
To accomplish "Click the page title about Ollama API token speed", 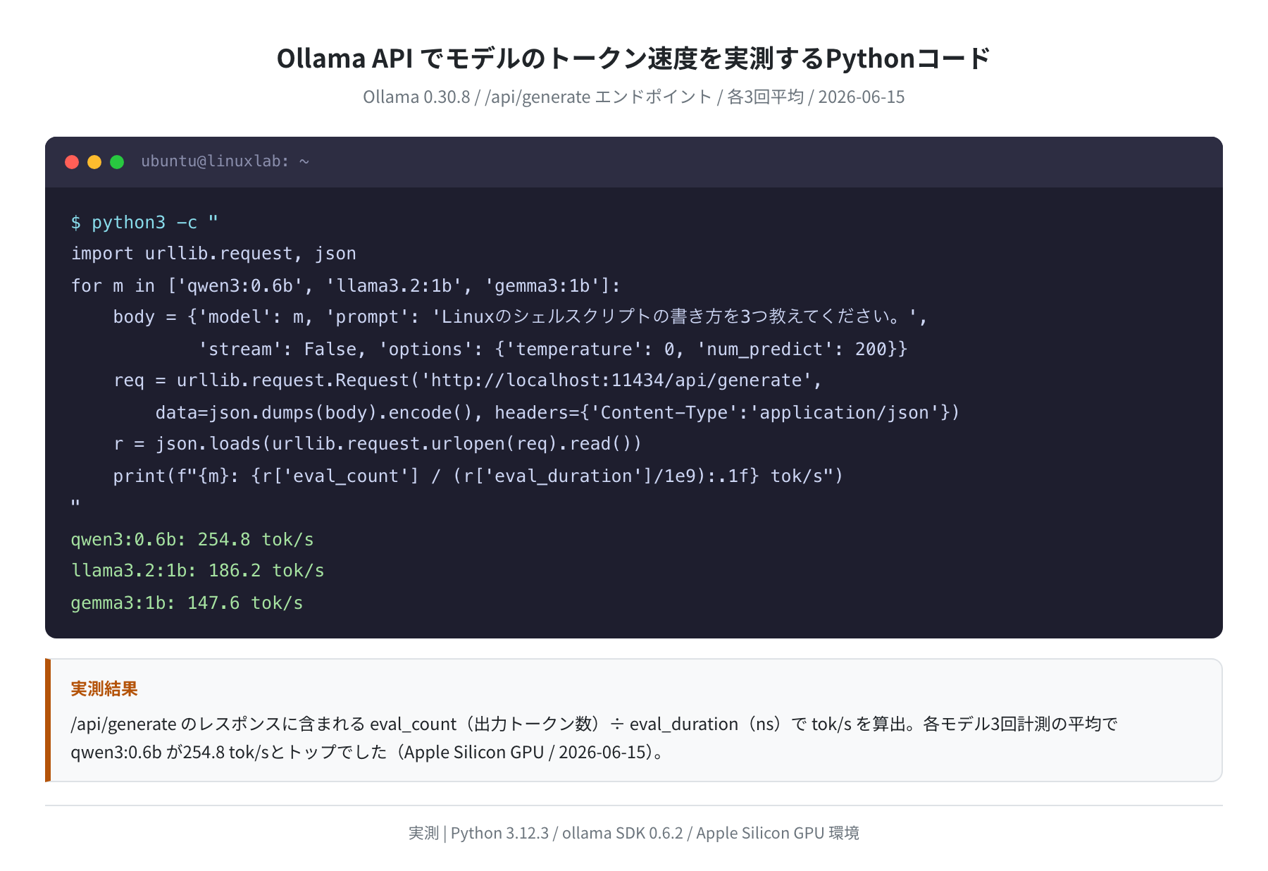I will point(634,58).
